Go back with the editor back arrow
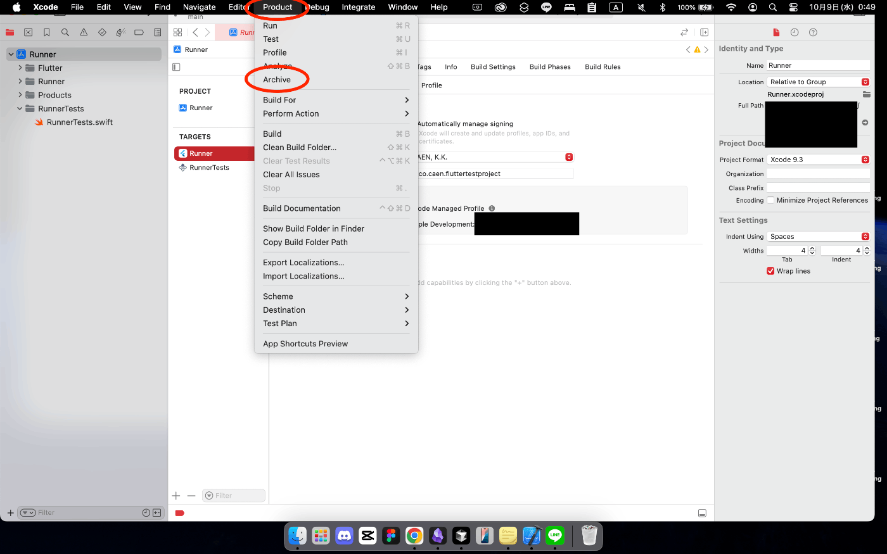 [195, 32]
